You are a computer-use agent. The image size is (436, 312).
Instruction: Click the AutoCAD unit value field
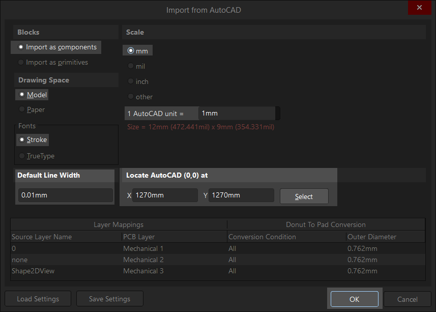[x=237, y=114]
